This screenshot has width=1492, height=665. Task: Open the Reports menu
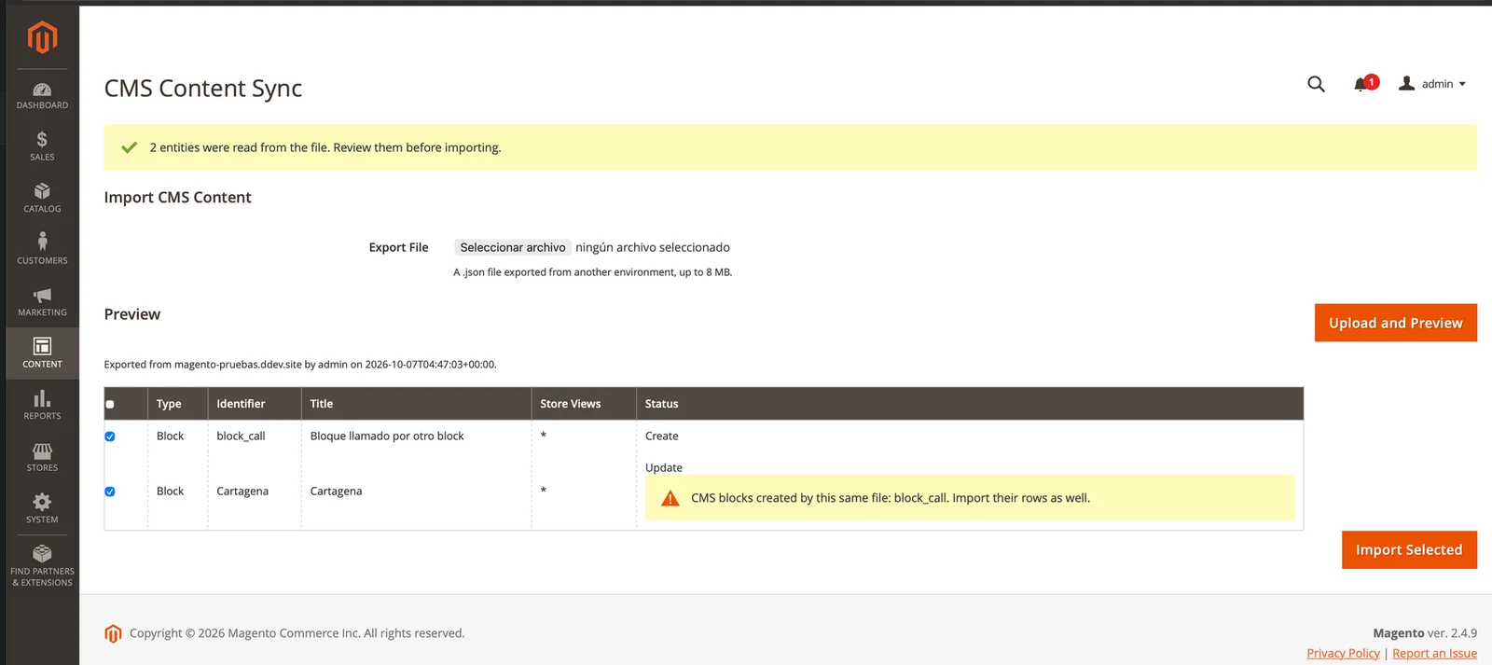pos(42,405)
